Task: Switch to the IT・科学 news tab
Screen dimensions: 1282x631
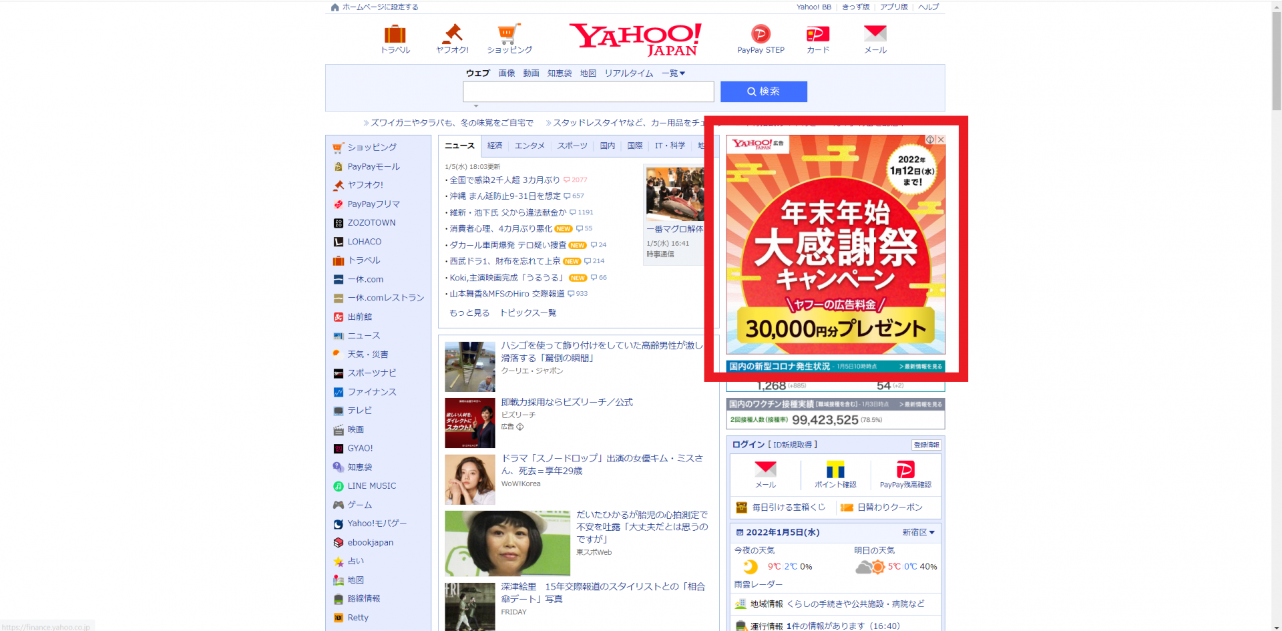Action: point(670,146)
